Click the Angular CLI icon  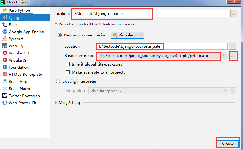(x=5, y=53)
